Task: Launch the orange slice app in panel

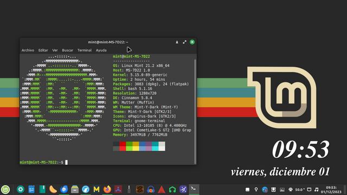Action: pos(53,190)
